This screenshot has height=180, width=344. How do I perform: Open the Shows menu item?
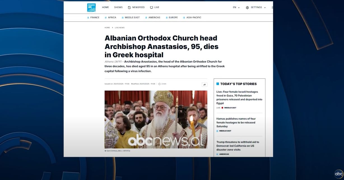118,7
